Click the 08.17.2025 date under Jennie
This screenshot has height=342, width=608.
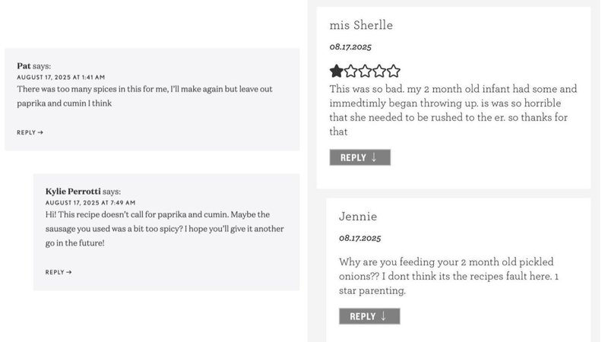pos(360,239)
